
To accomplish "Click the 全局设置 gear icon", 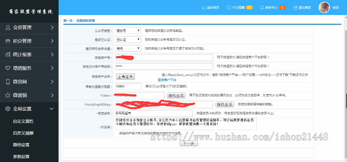I will coord(8,109).
